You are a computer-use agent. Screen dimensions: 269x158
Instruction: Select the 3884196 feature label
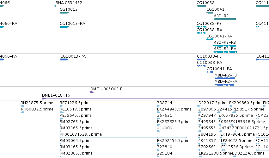click(x=207, y=134)
